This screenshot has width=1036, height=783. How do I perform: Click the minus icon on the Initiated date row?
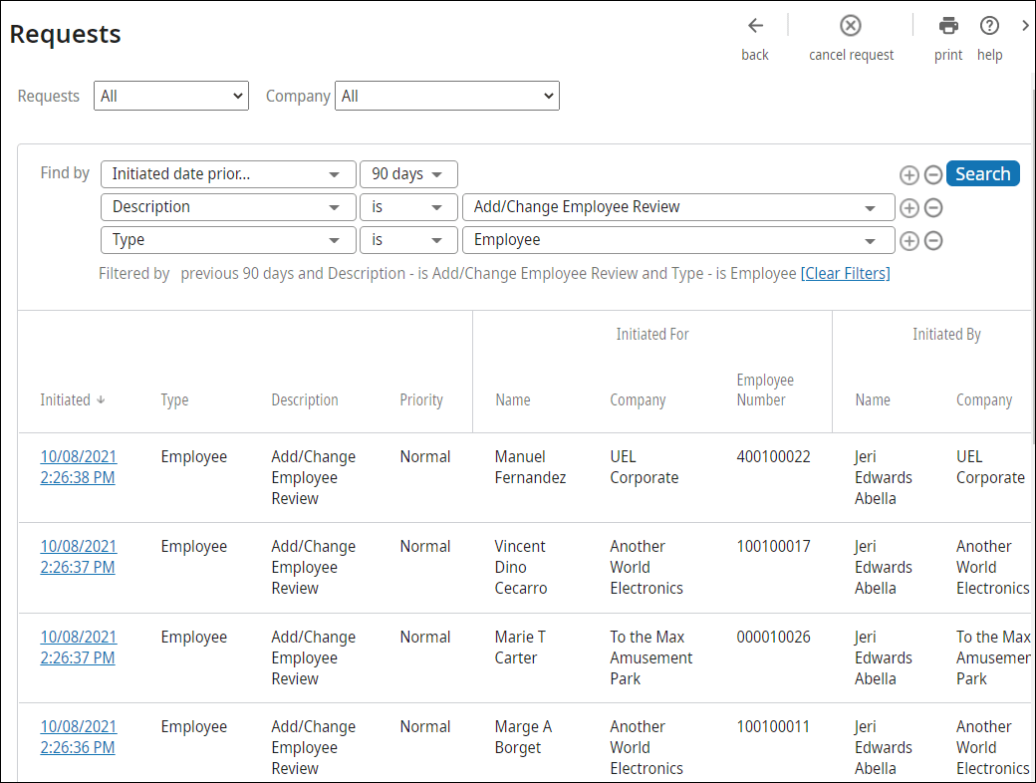point(933,174)
